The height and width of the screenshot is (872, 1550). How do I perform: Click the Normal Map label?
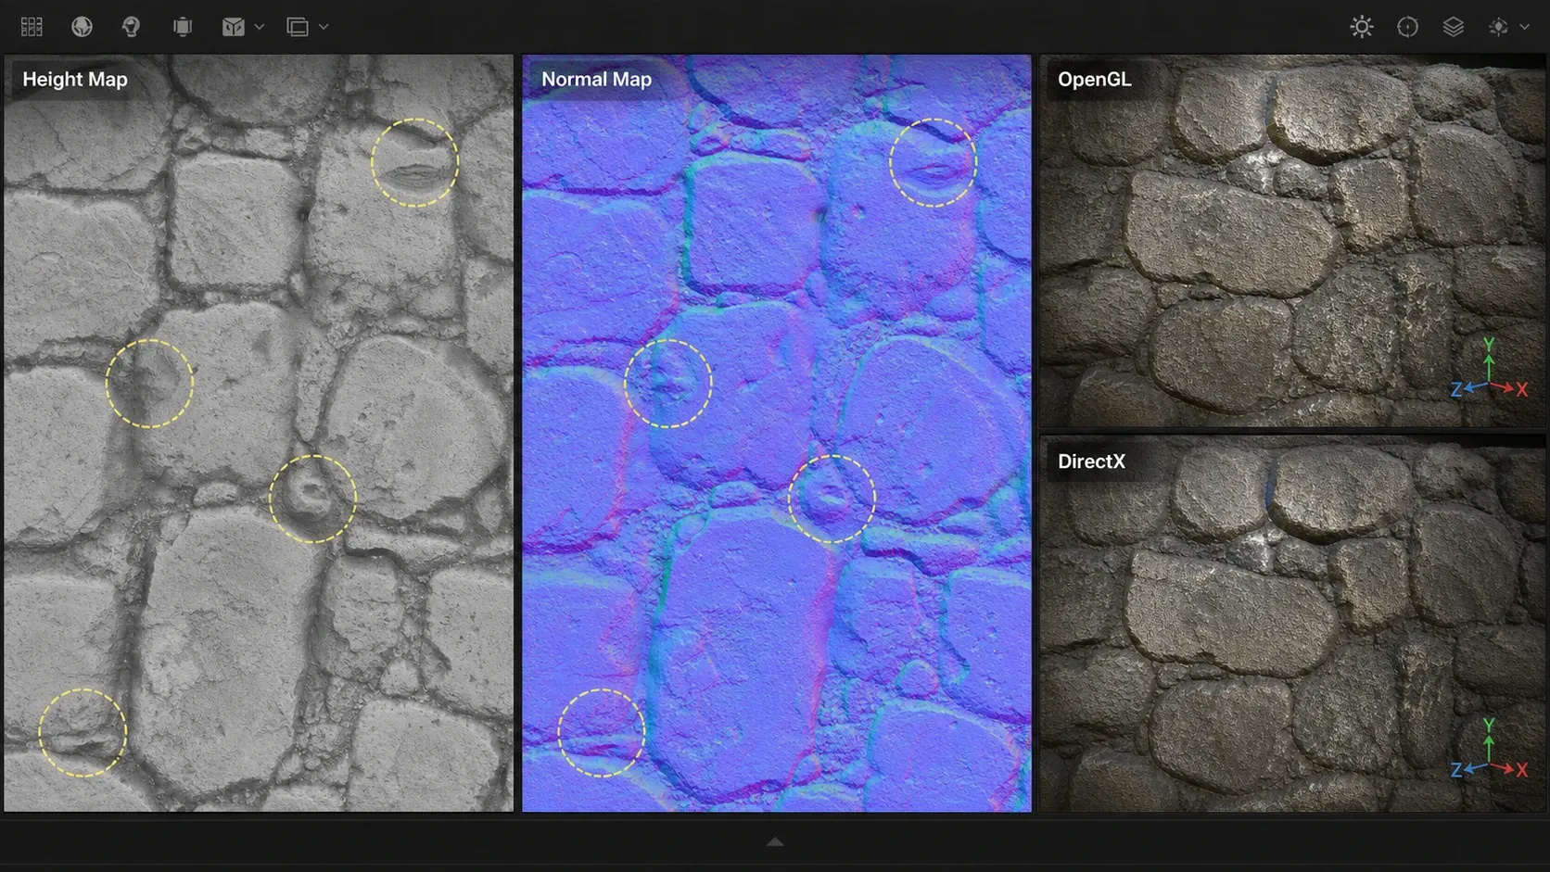[x=596, y=80]
